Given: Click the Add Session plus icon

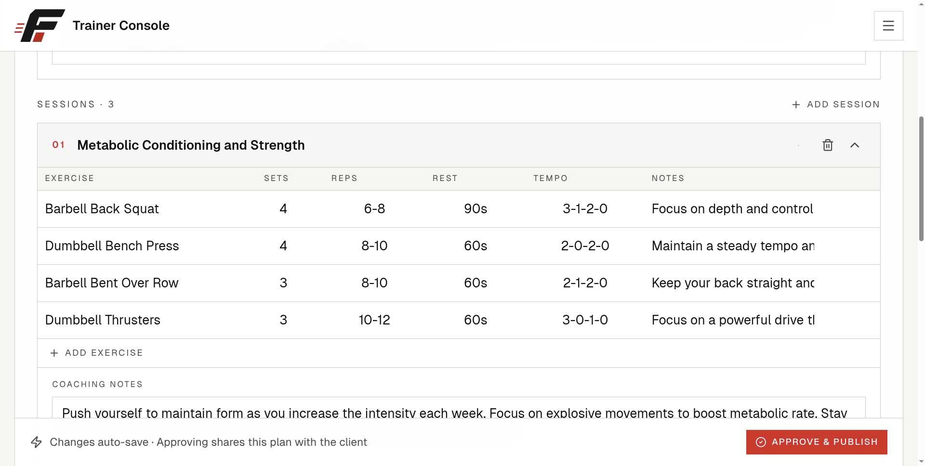Looking at the screenshot, I should pyautogui.click(x=796, y=104).
